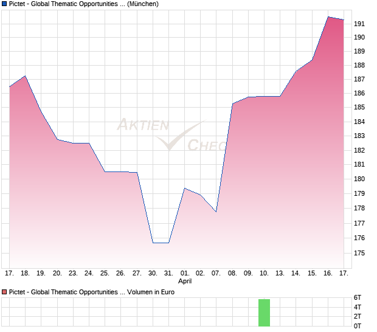Click the 178 price axis label
The image size is (377, 332).
pyautogui.click(x=359, y=208)
